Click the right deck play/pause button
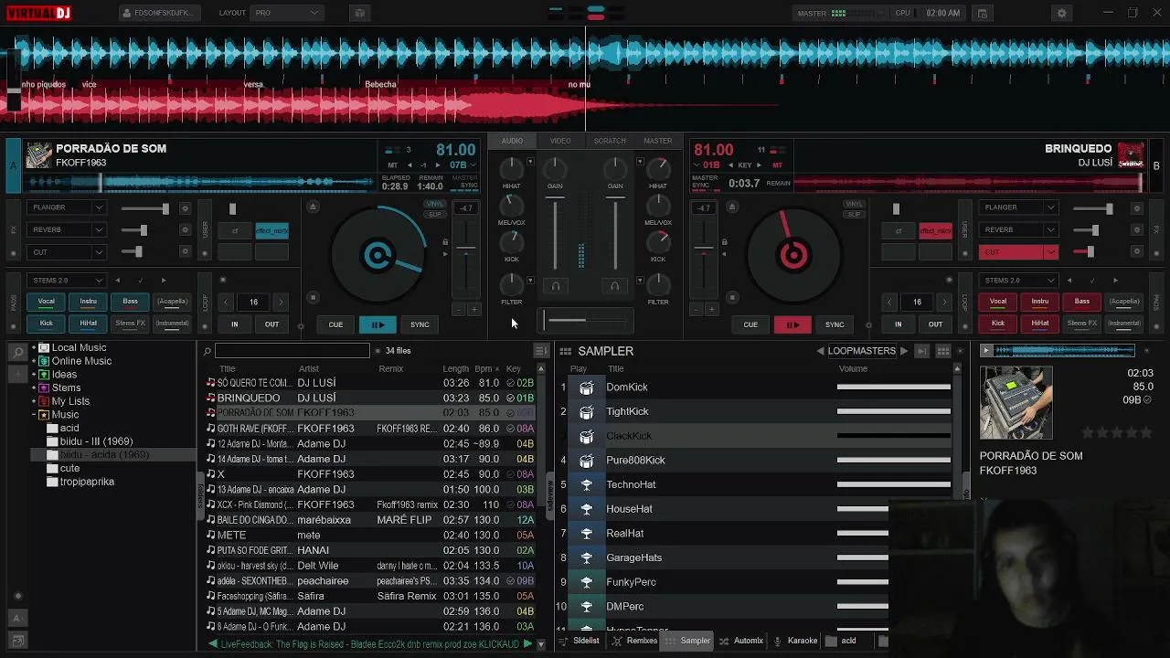This screenshot has height=658, width=1170. 792,324
